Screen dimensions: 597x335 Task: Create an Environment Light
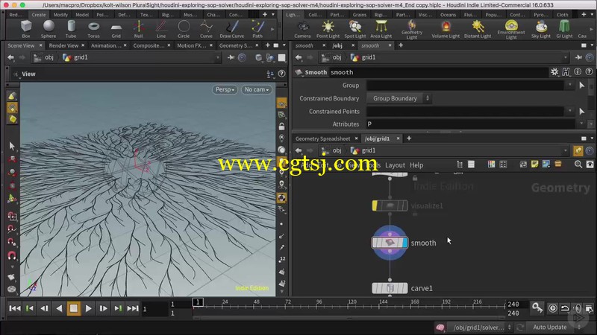click(x=511, y=30)
